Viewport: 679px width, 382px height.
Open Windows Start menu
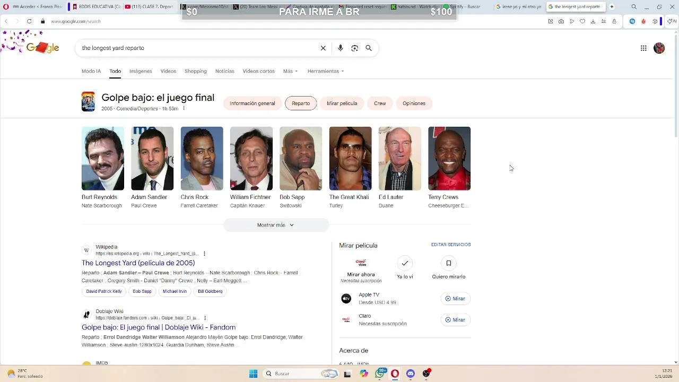pyautogui.click(x=253, y=374)
